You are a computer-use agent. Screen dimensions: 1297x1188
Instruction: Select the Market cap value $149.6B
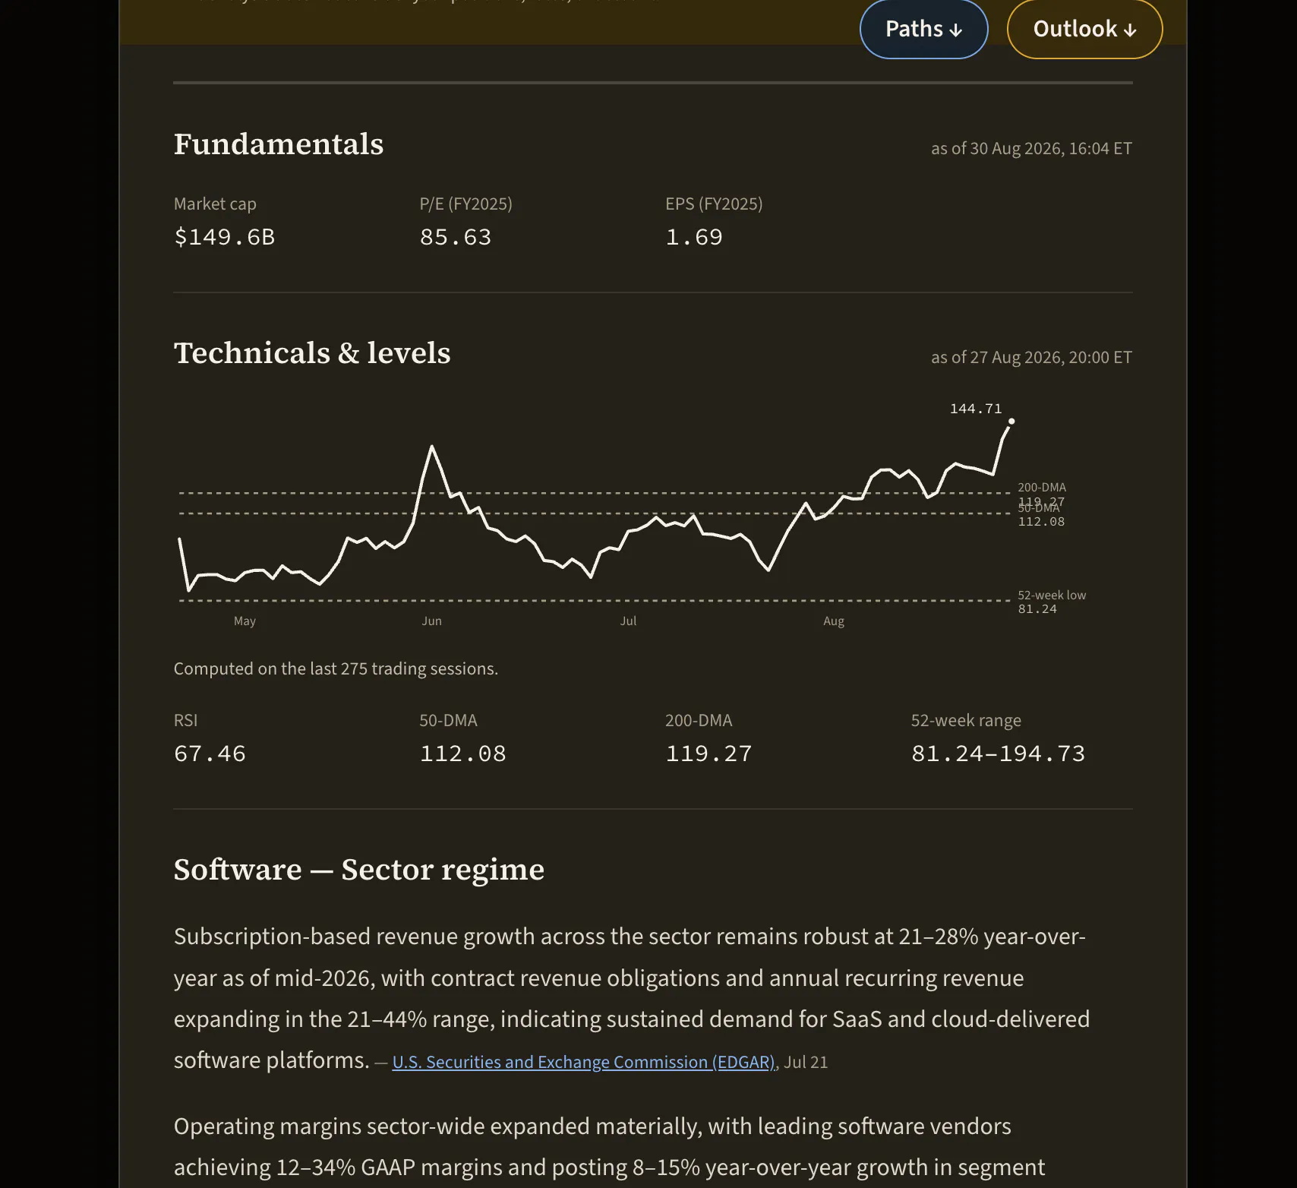(224, 237)
